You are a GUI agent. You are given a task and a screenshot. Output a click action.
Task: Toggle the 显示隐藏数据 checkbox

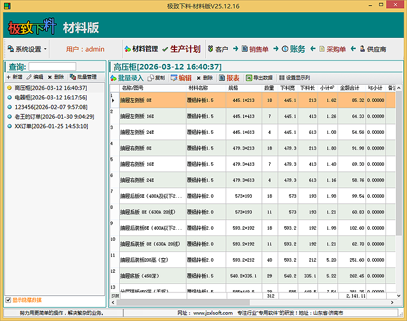click(x=8, y=300)
